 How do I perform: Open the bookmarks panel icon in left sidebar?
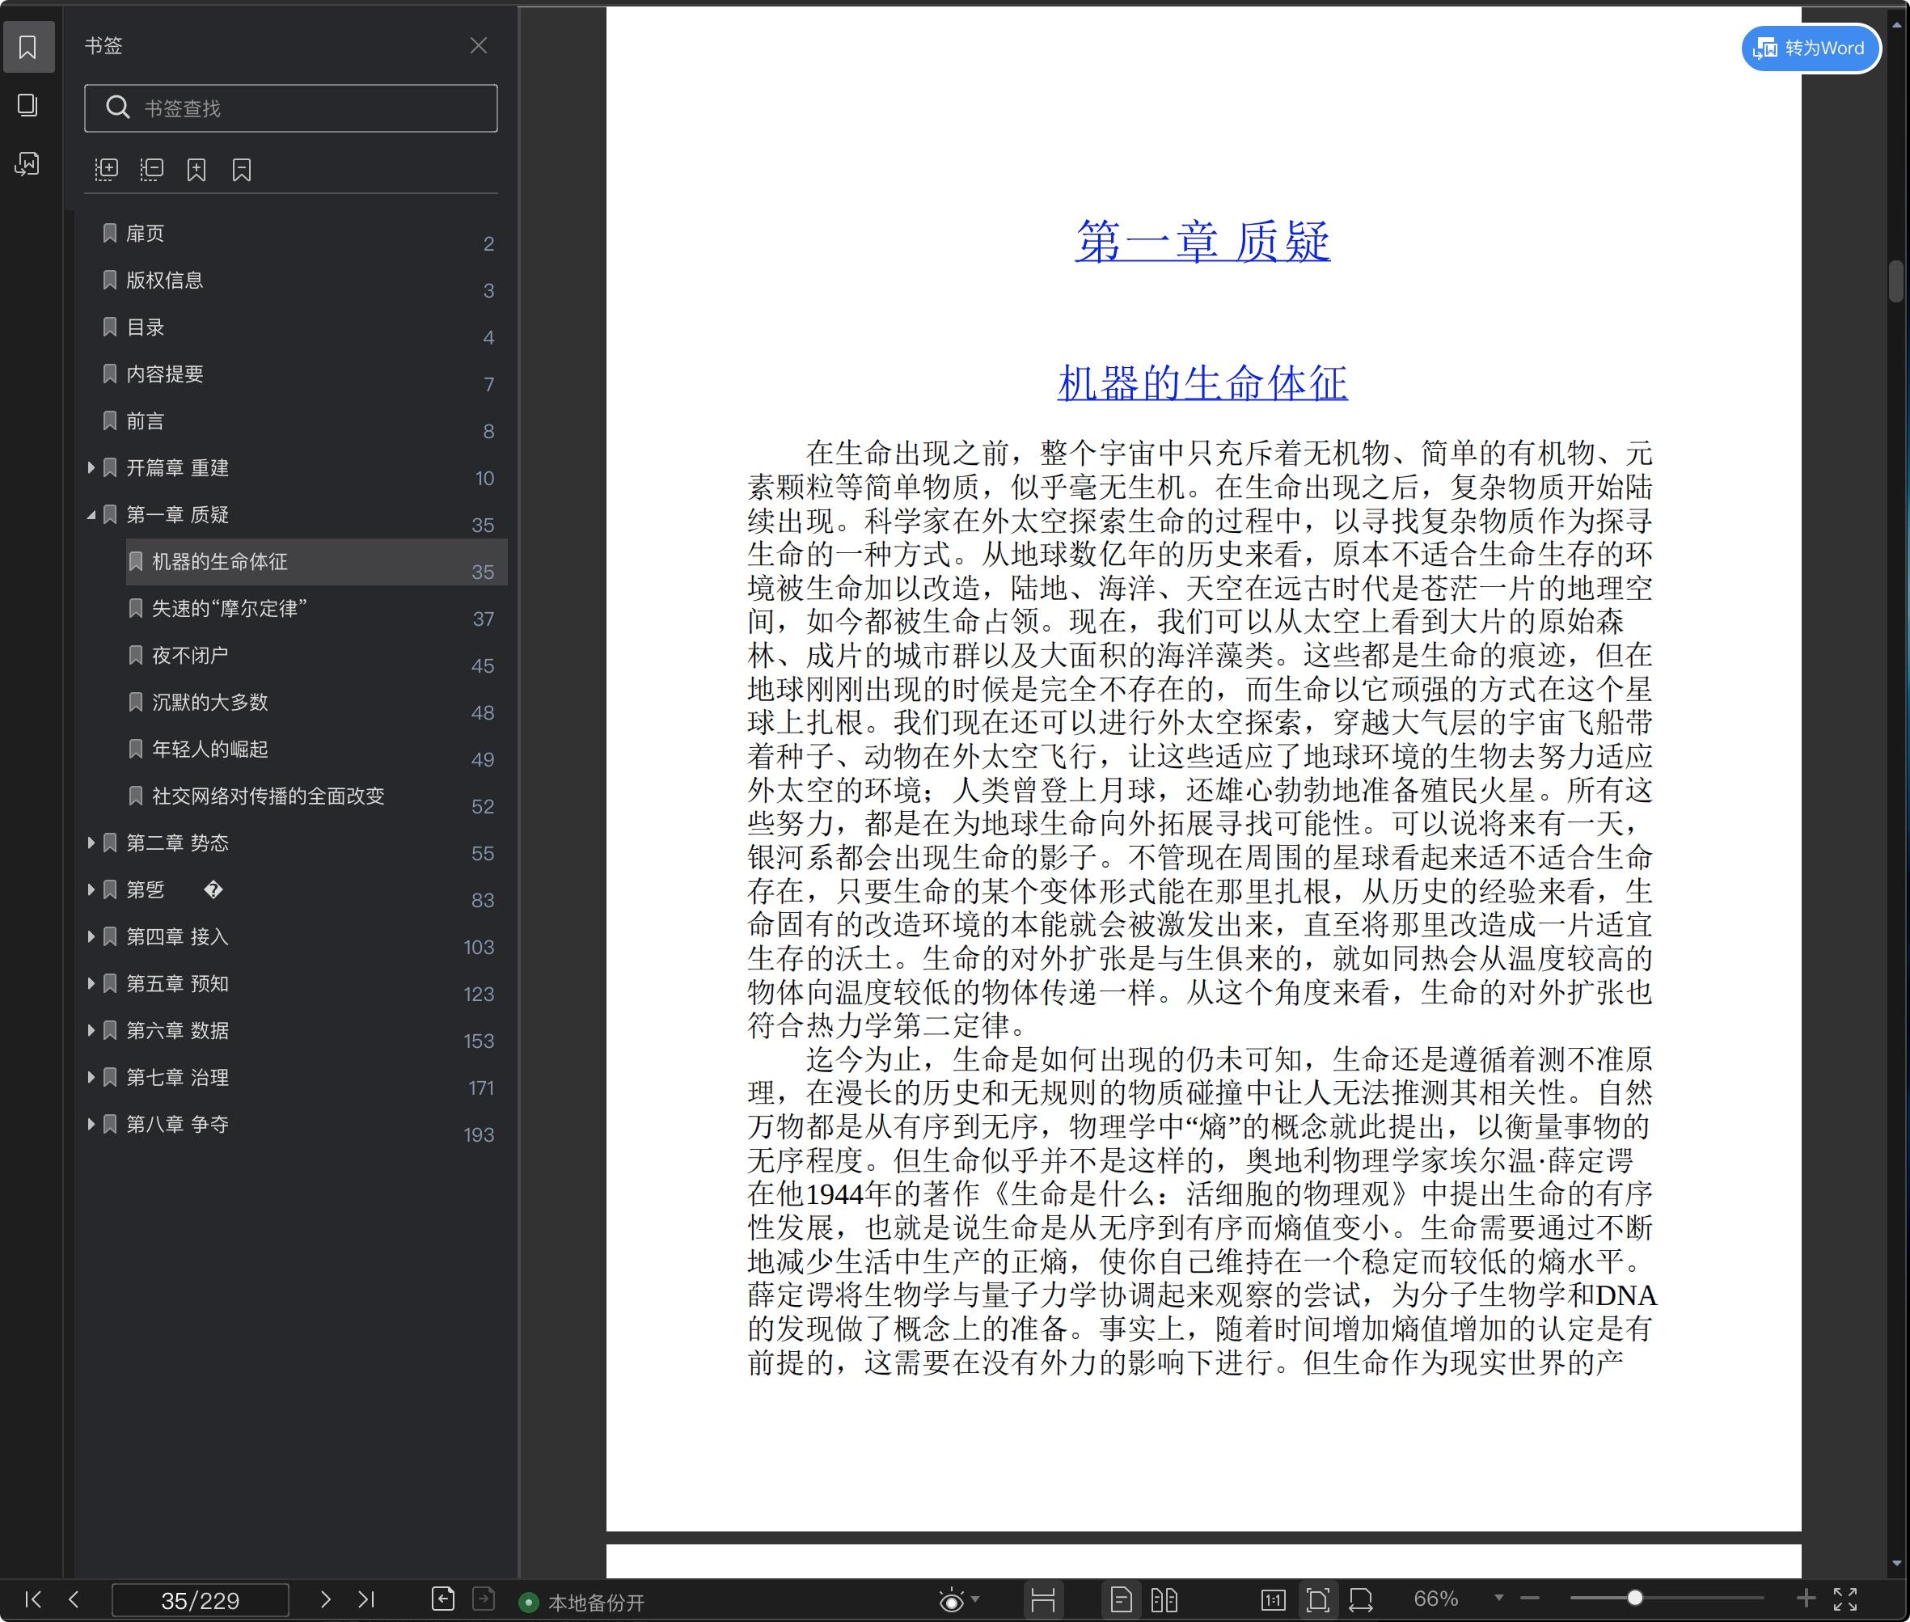27,47
